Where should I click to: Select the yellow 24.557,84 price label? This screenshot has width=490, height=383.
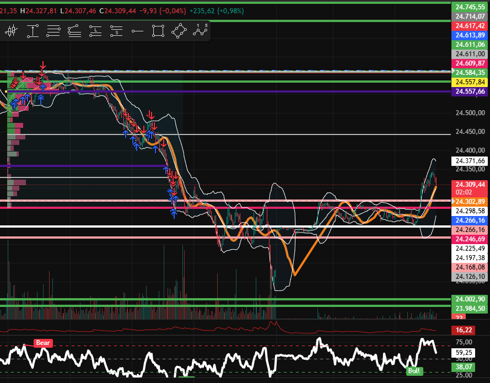point(470,82)
